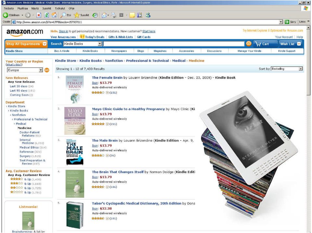Click the Etsi search toolbar button
The image size is (312, 233).
tap(66, 15)
